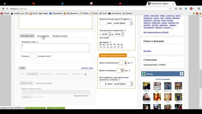202x114 pixels.
Task: Switch to the first YouTube tab
Action: (34, 3)
